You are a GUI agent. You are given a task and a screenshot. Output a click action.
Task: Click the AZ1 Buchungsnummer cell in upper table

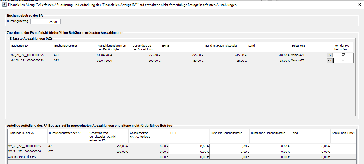pyautogui.click(x=75, y=55)
